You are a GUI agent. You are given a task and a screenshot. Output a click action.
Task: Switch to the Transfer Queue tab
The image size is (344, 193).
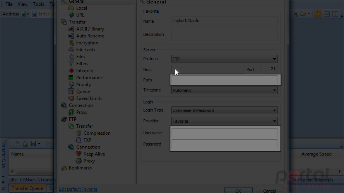27,188
